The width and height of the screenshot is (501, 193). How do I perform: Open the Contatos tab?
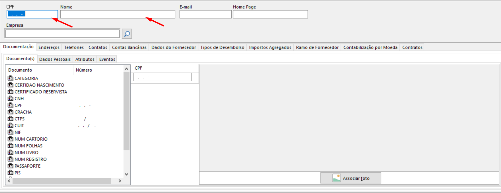pos(98,47)
